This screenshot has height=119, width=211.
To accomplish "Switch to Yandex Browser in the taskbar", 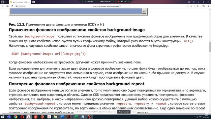I will [x=29, y=117].
